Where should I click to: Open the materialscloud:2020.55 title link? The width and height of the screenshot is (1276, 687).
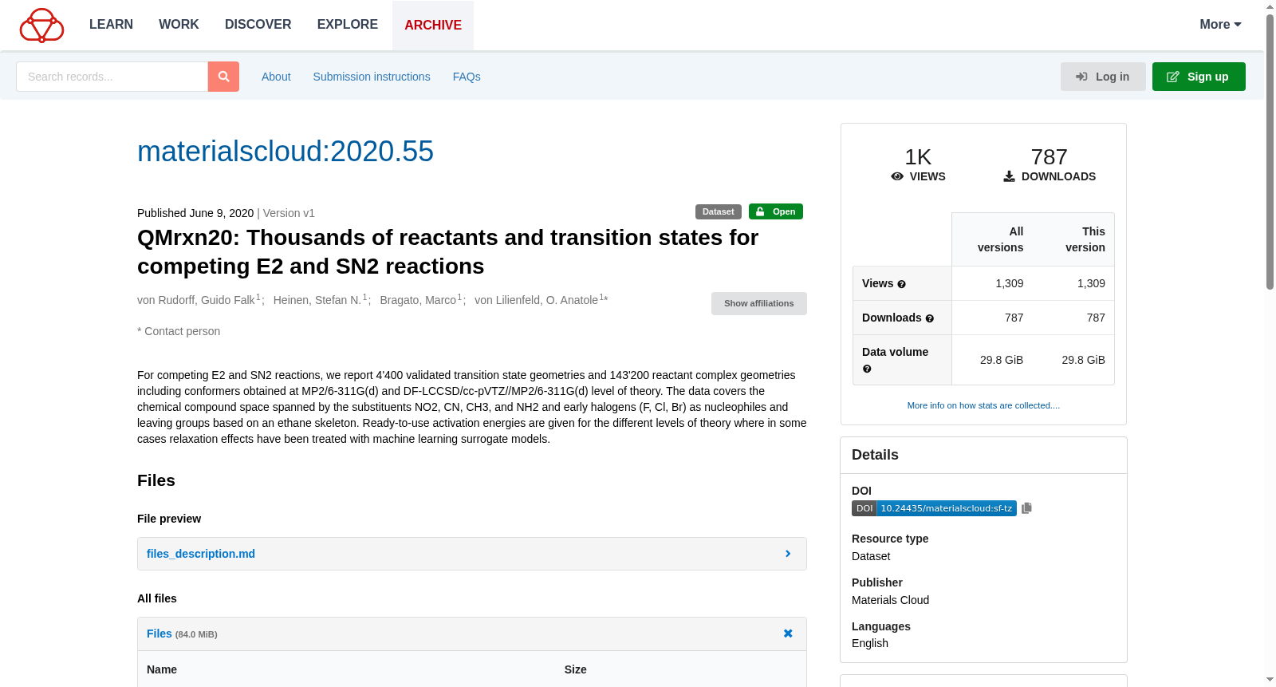(286, 152)
